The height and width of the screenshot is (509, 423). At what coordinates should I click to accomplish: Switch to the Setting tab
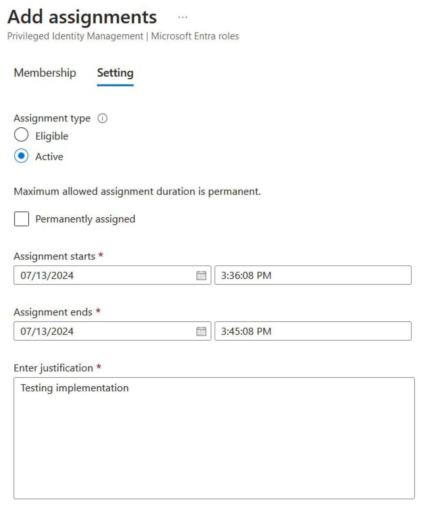[115, 73]
